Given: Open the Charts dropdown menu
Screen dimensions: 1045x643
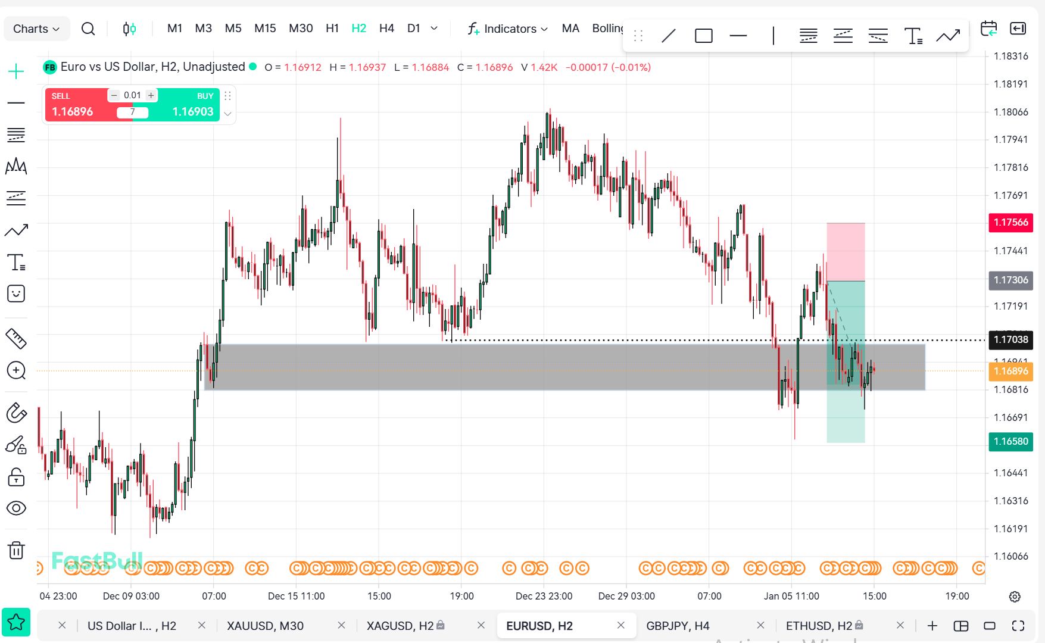Looking at the screenshot, I should coord(36,29).
